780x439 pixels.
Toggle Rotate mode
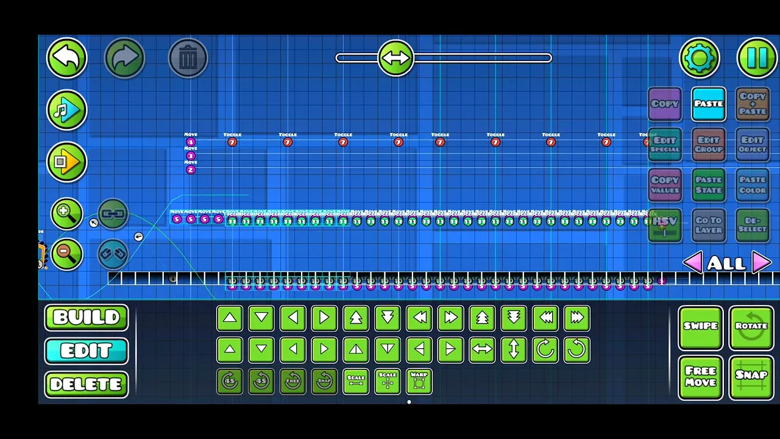[x=751, y=327]
